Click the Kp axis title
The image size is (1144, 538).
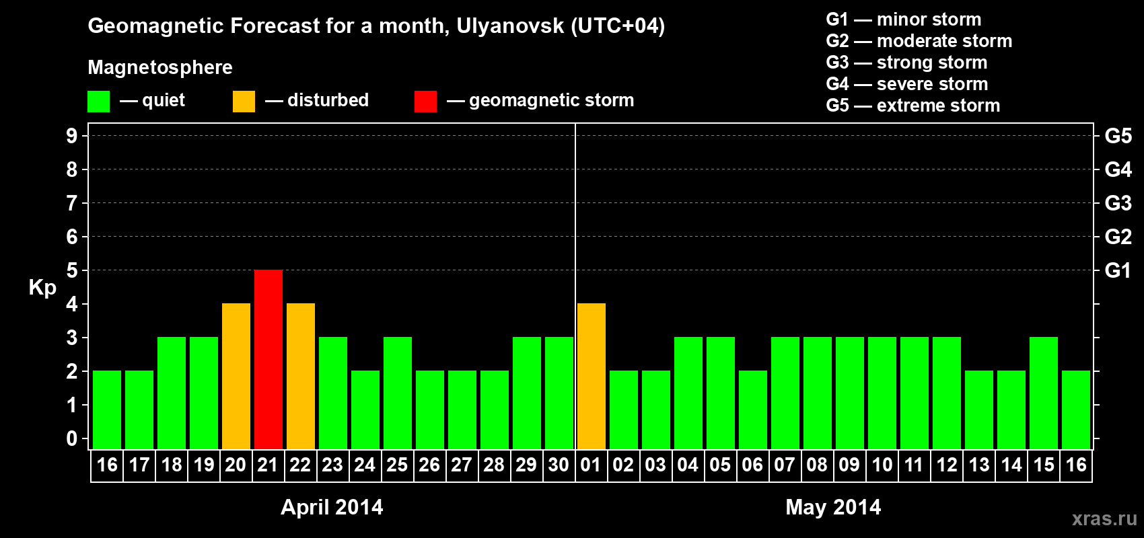[42, 289]
